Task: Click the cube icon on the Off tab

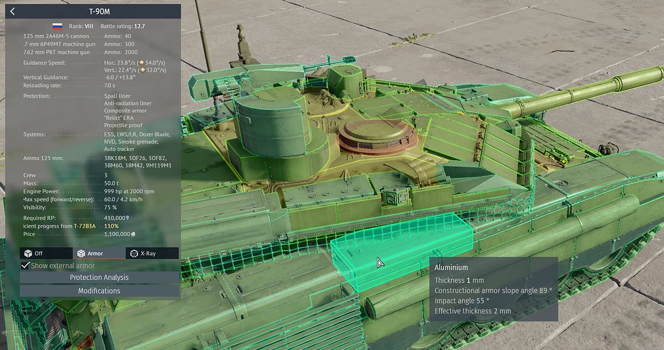Action: coord(28,253)
